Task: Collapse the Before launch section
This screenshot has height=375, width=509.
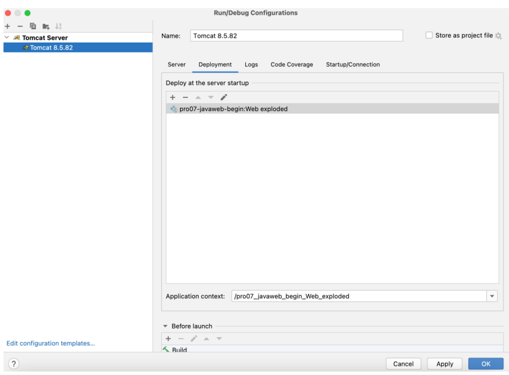Action: click(165, 326)
